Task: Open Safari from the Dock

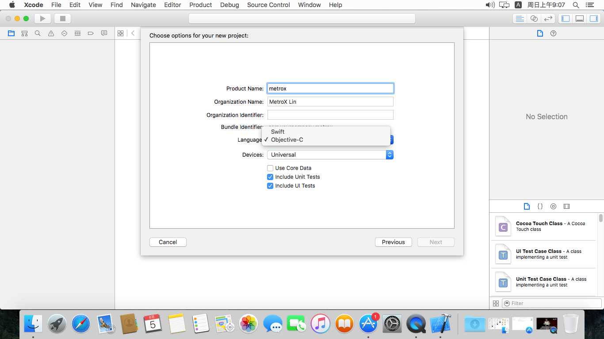Action: [81, 324]
